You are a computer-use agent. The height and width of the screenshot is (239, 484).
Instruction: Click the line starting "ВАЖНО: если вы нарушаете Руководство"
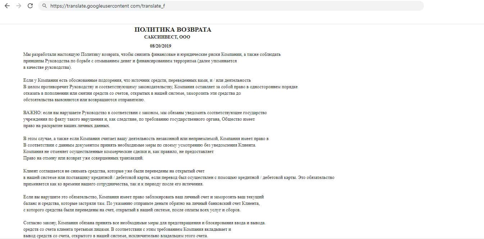[145, 113]
